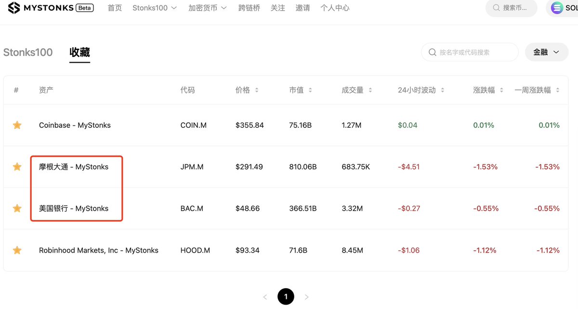The image size is (578, 309).
Task: Sort by 市值 column arrows
Action: coord(310,90)
